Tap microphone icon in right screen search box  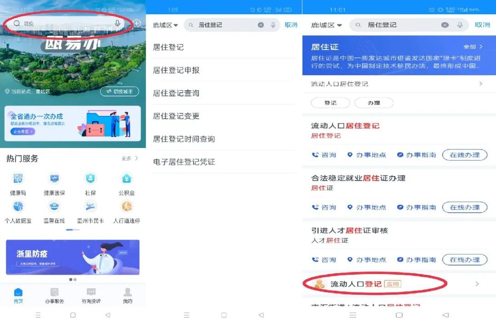460,25
